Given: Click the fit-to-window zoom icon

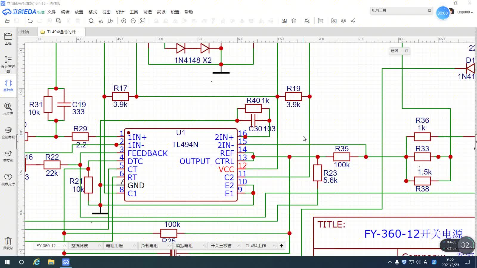Looking at the screenshot, I should tap(143, 21).
